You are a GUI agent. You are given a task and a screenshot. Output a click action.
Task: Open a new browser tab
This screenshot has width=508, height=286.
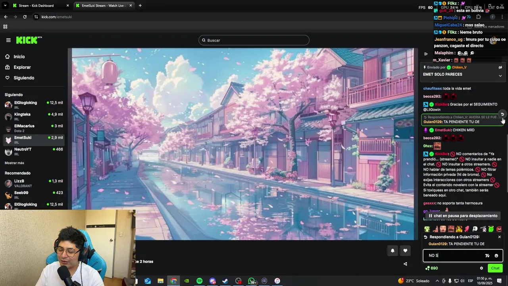140,6
